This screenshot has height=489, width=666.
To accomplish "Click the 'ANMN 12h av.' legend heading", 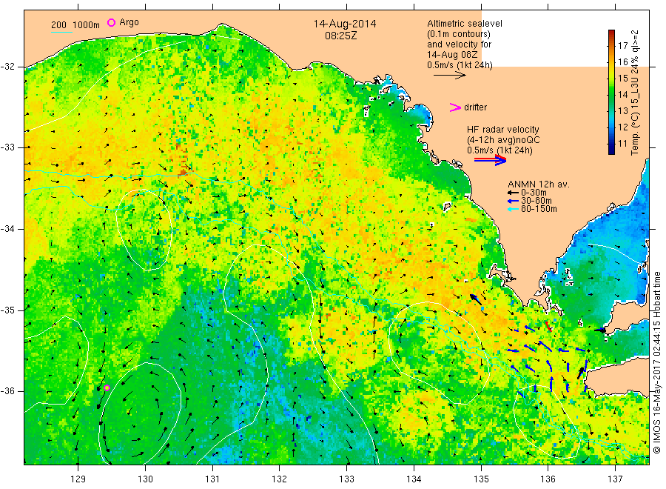I will (x=539, y=184).
